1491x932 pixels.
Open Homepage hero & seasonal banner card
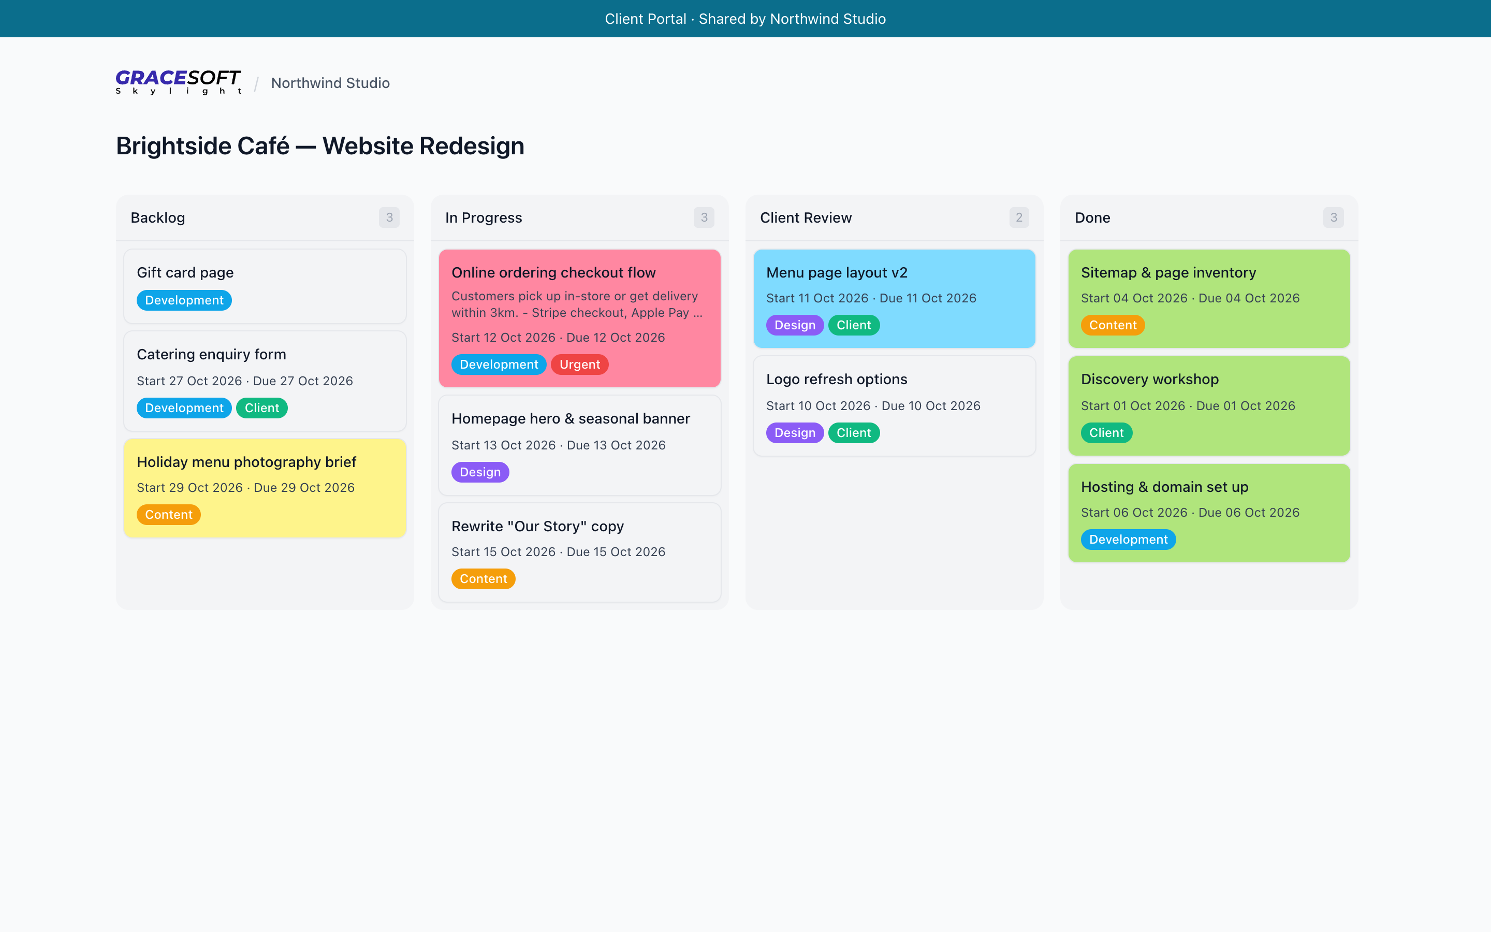(580, 445)
